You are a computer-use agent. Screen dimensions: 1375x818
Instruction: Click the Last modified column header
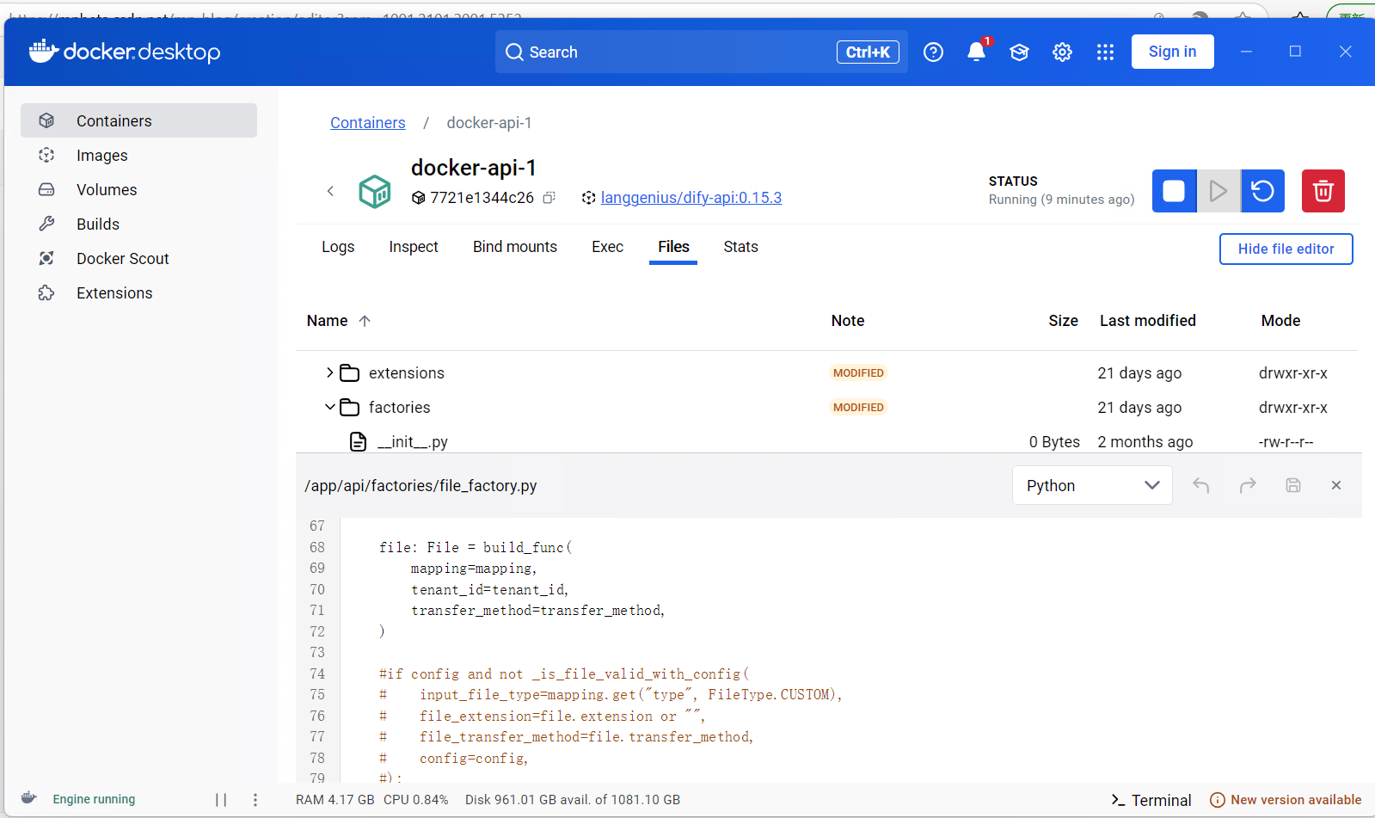tap(1147, 321)
